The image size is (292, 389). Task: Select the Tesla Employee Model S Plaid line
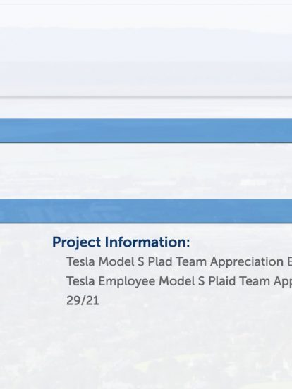(x=179, y=281)
